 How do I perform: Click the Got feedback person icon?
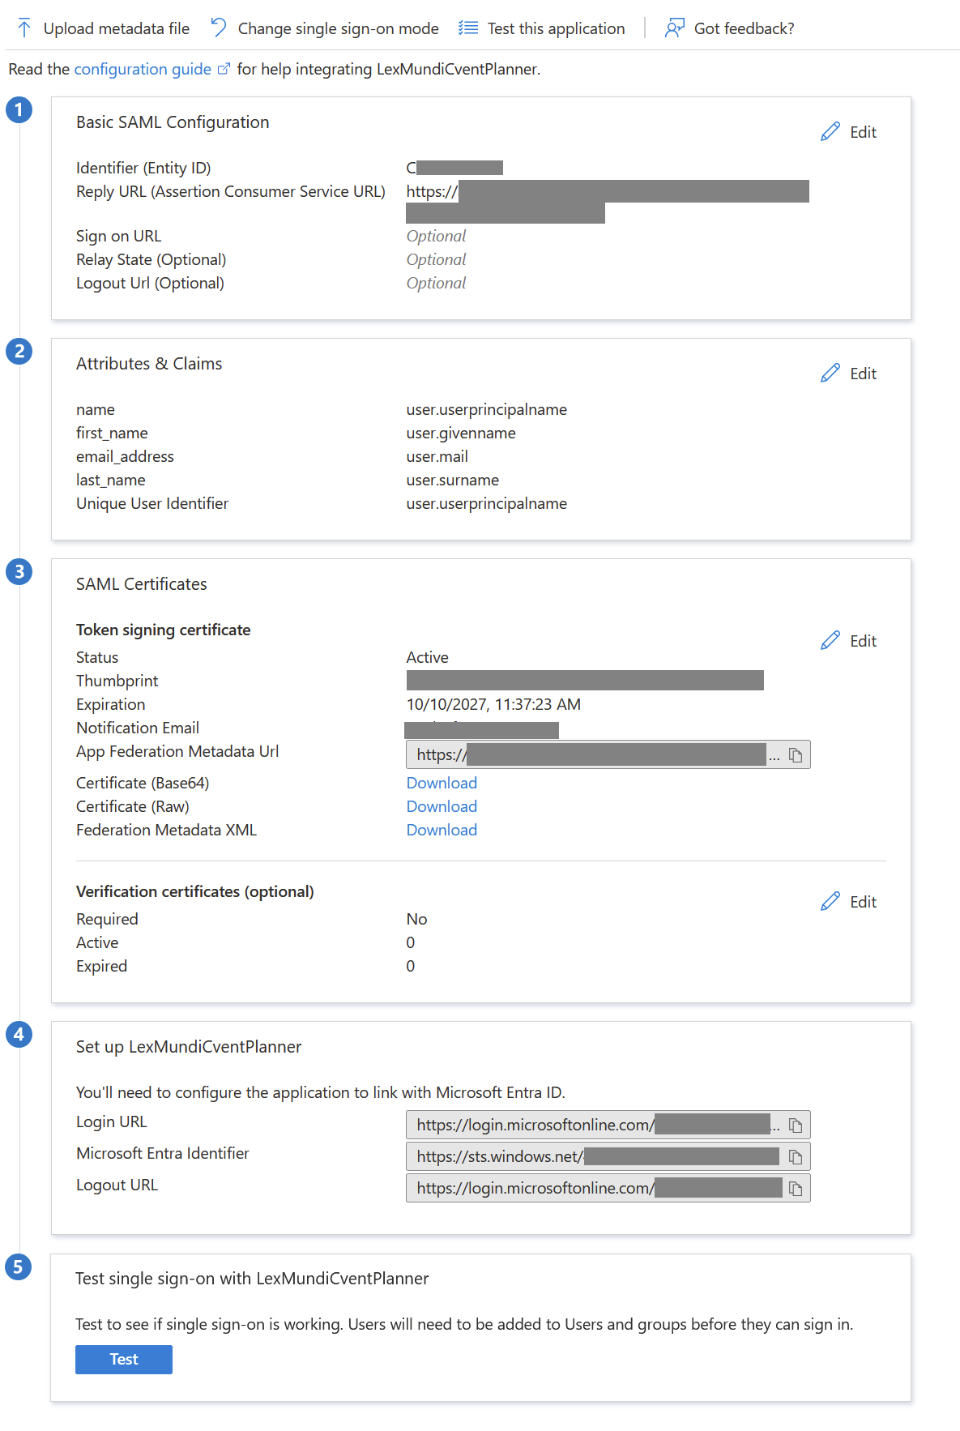[x=675, y=28]
